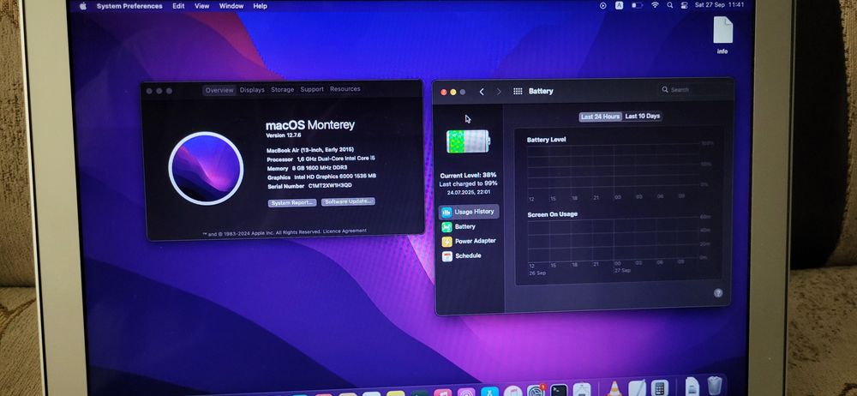857x396 pixels.
Task: Open VLC from the dock
Action: coord(614,389)
